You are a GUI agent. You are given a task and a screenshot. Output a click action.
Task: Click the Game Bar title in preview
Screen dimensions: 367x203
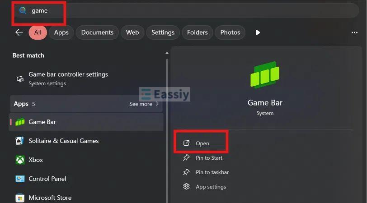(265, 102)
